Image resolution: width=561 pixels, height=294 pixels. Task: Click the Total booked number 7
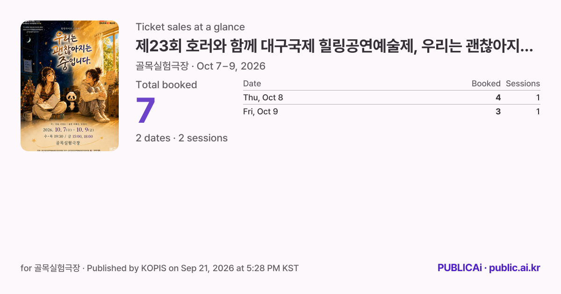[x=145, y=111]
